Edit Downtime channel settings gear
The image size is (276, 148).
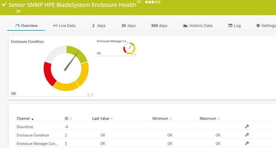coord(247,127)
